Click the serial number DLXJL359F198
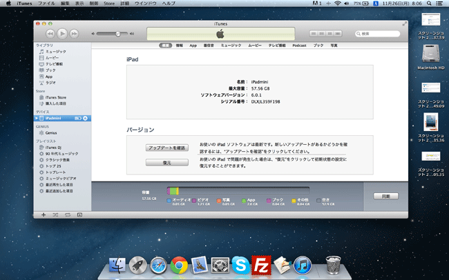Screen dimensions: 449x280 point(266,101)
